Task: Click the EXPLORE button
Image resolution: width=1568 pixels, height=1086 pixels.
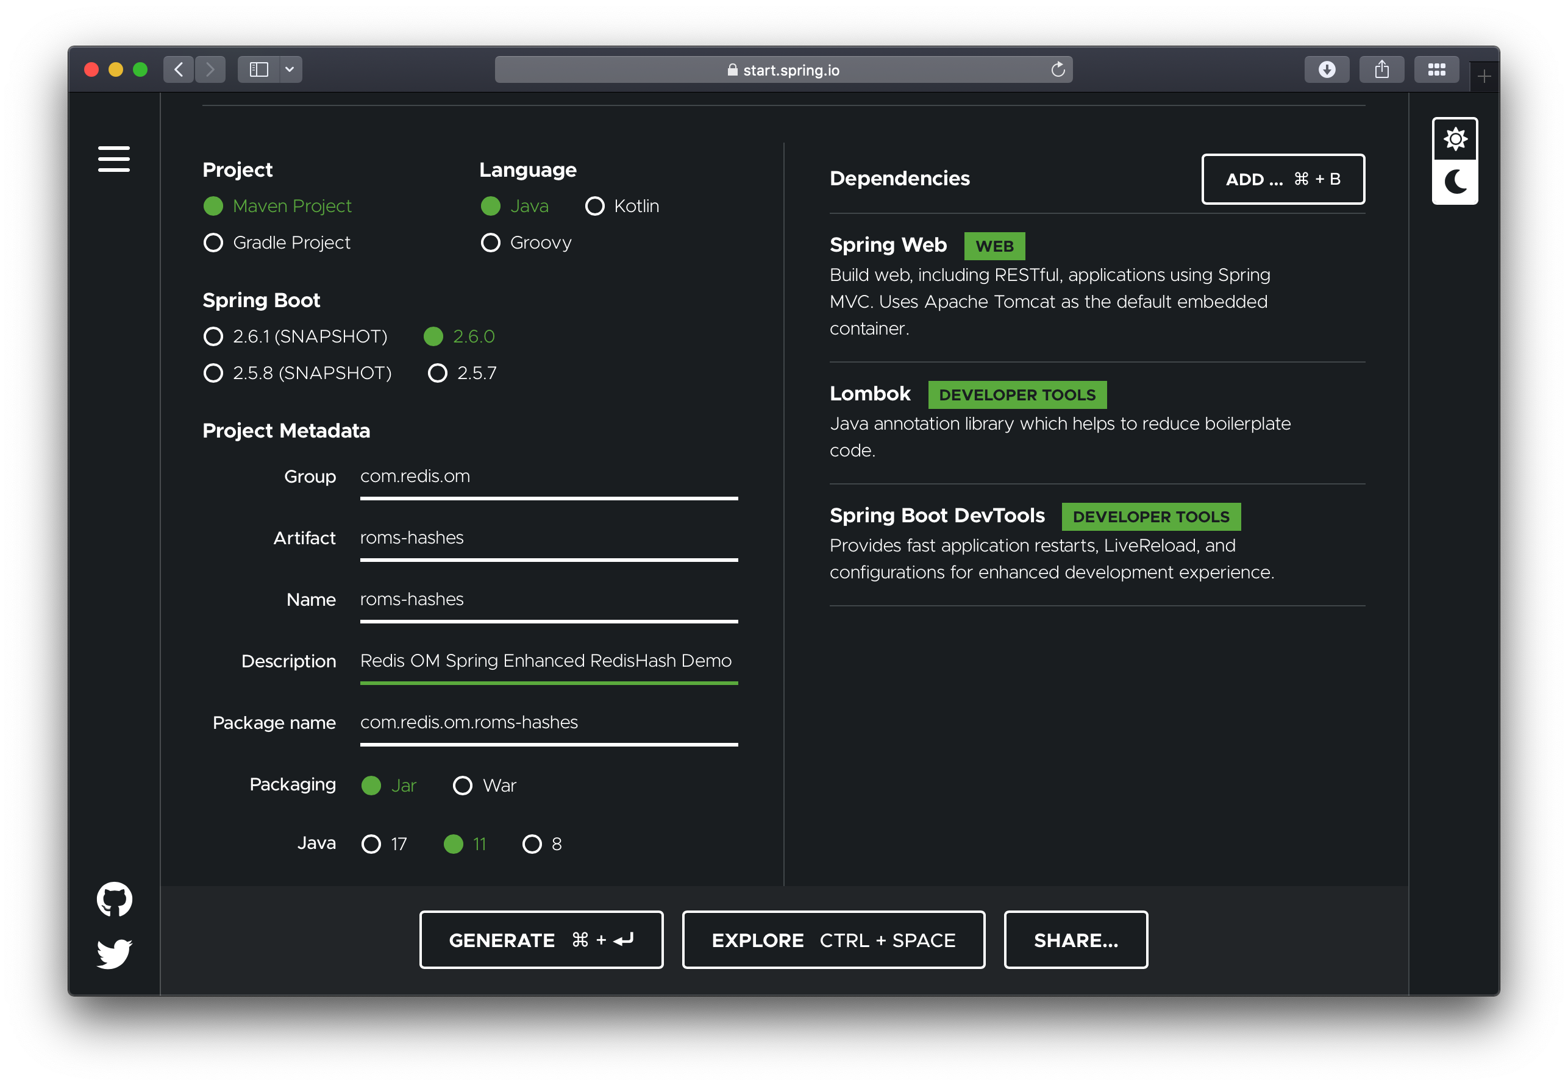Action: click(x=833, y=940)
